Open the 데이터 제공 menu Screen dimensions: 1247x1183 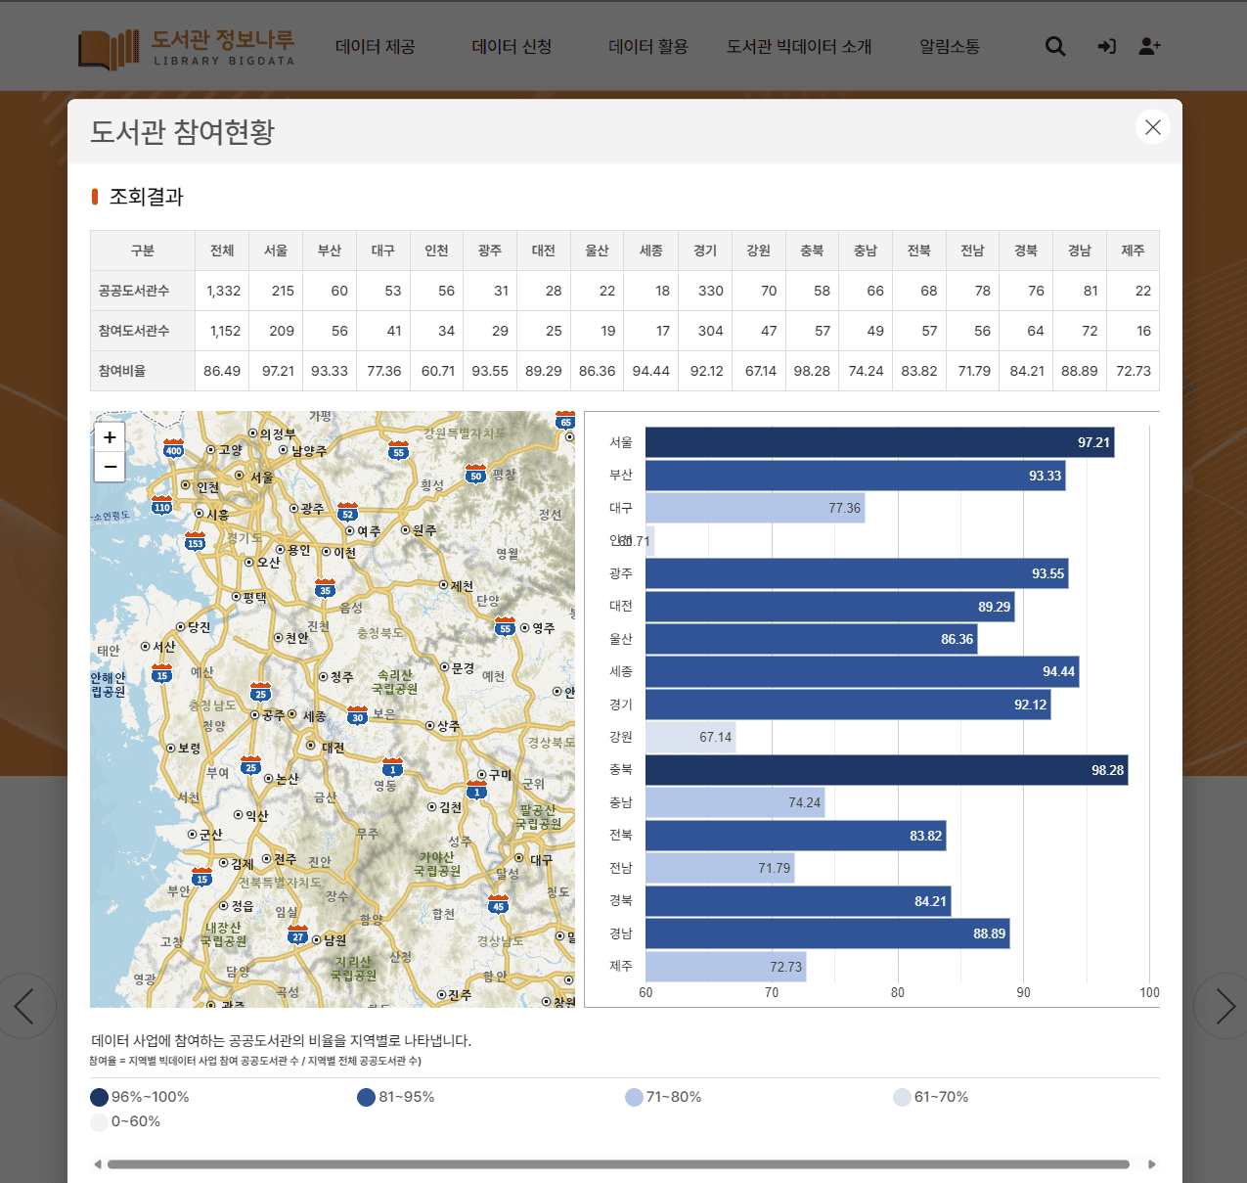376,46
